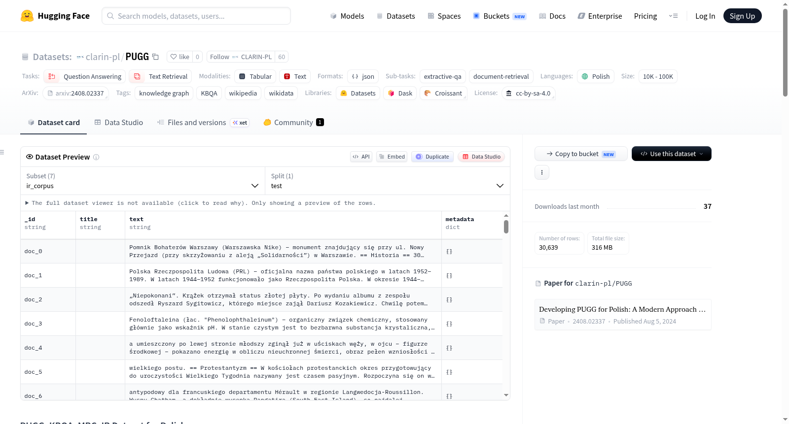789x424 pixels.
Task: Toggle the left sidebar table of contents
Action: pyautogui.click(x=2, y=152)
